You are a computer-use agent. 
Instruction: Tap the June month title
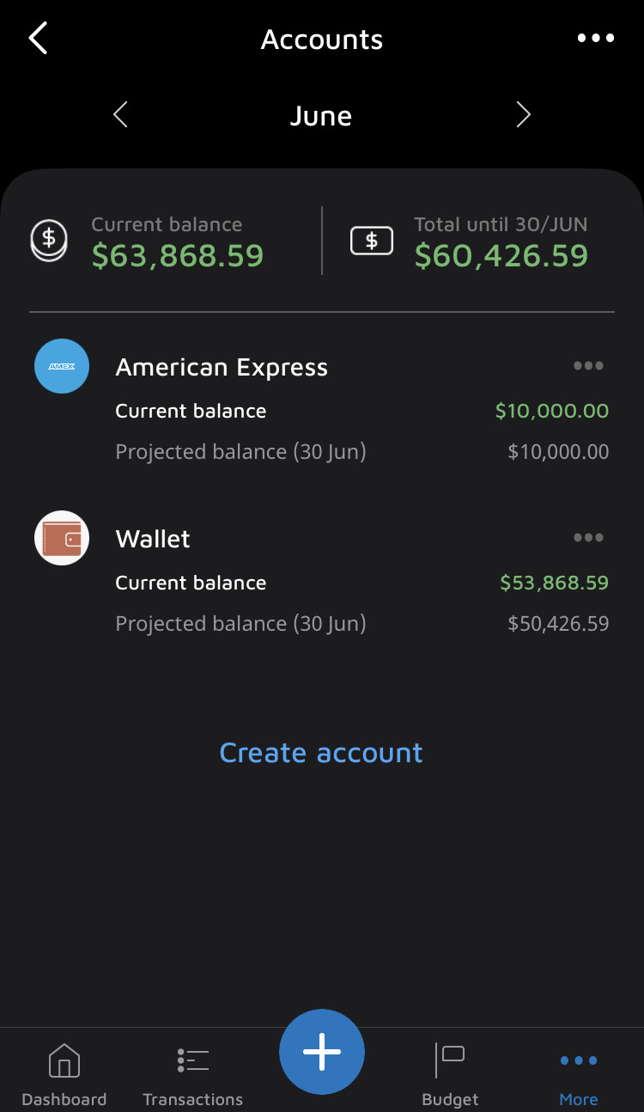(x=320, y=116)
